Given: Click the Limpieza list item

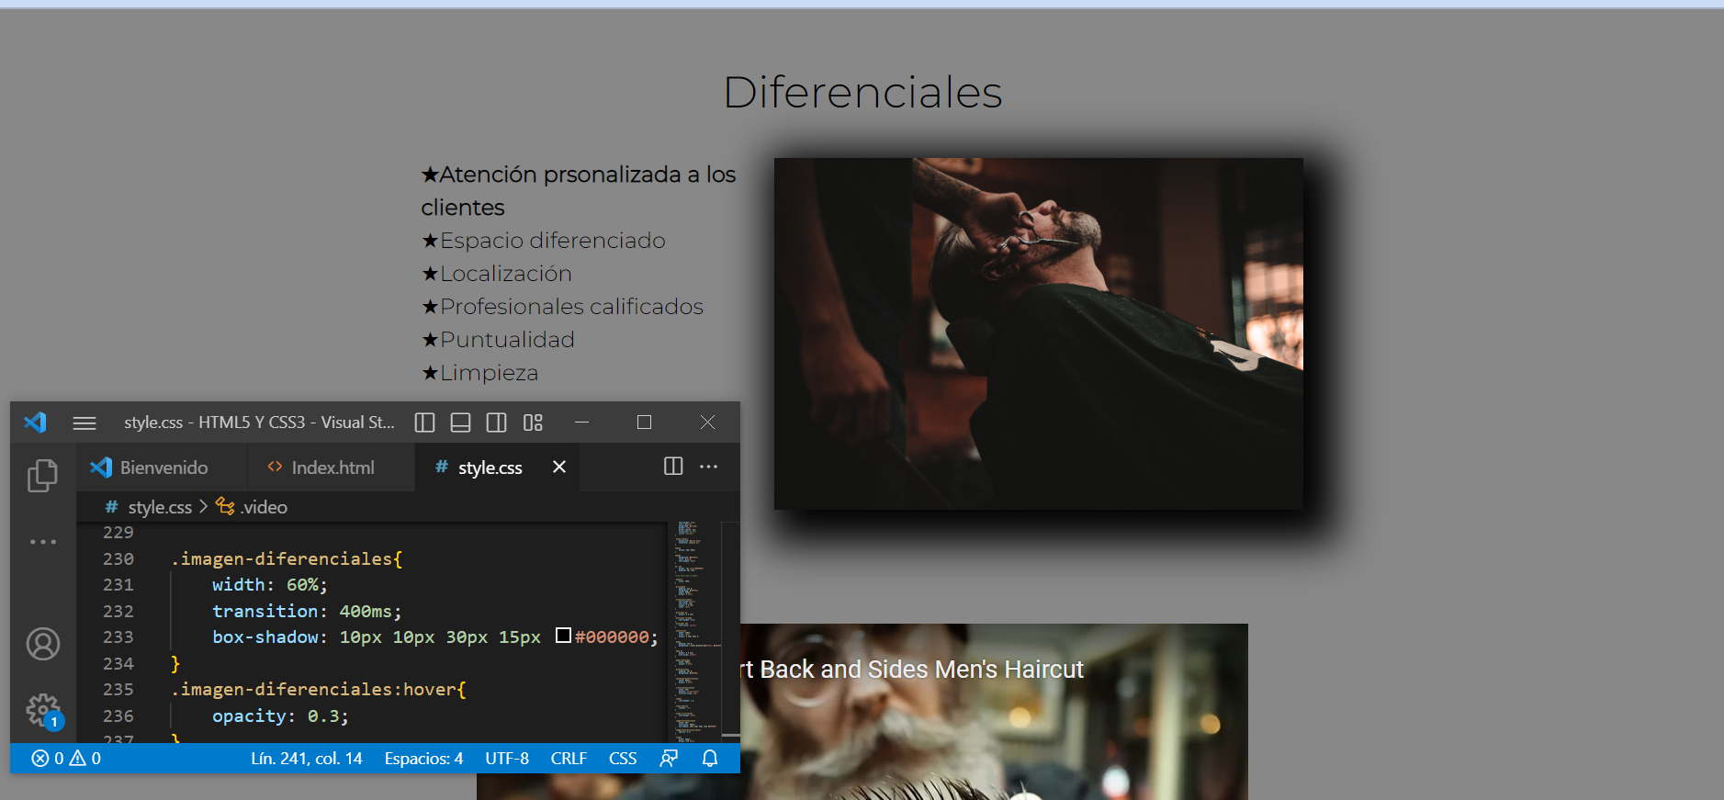Looking at the screenshot, I should (479, 373).
